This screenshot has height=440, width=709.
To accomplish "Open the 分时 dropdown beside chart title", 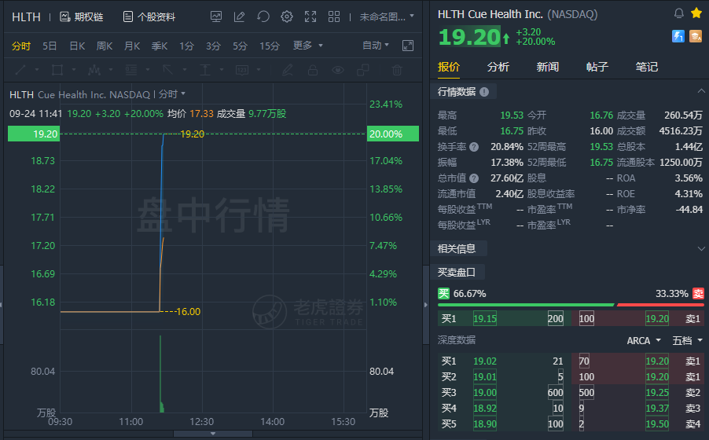I will pos(172,94).
